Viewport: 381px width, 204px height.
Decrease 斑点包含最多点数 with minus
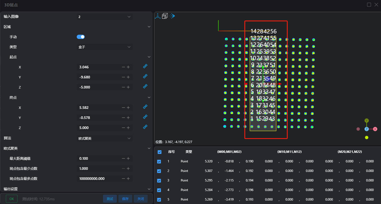pos(123,179)
